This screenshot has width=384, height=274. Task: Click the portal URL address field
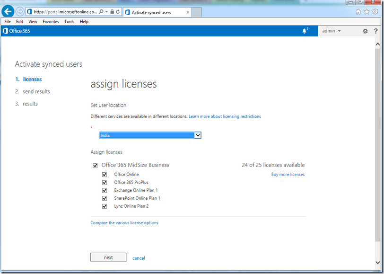point(65,12)
